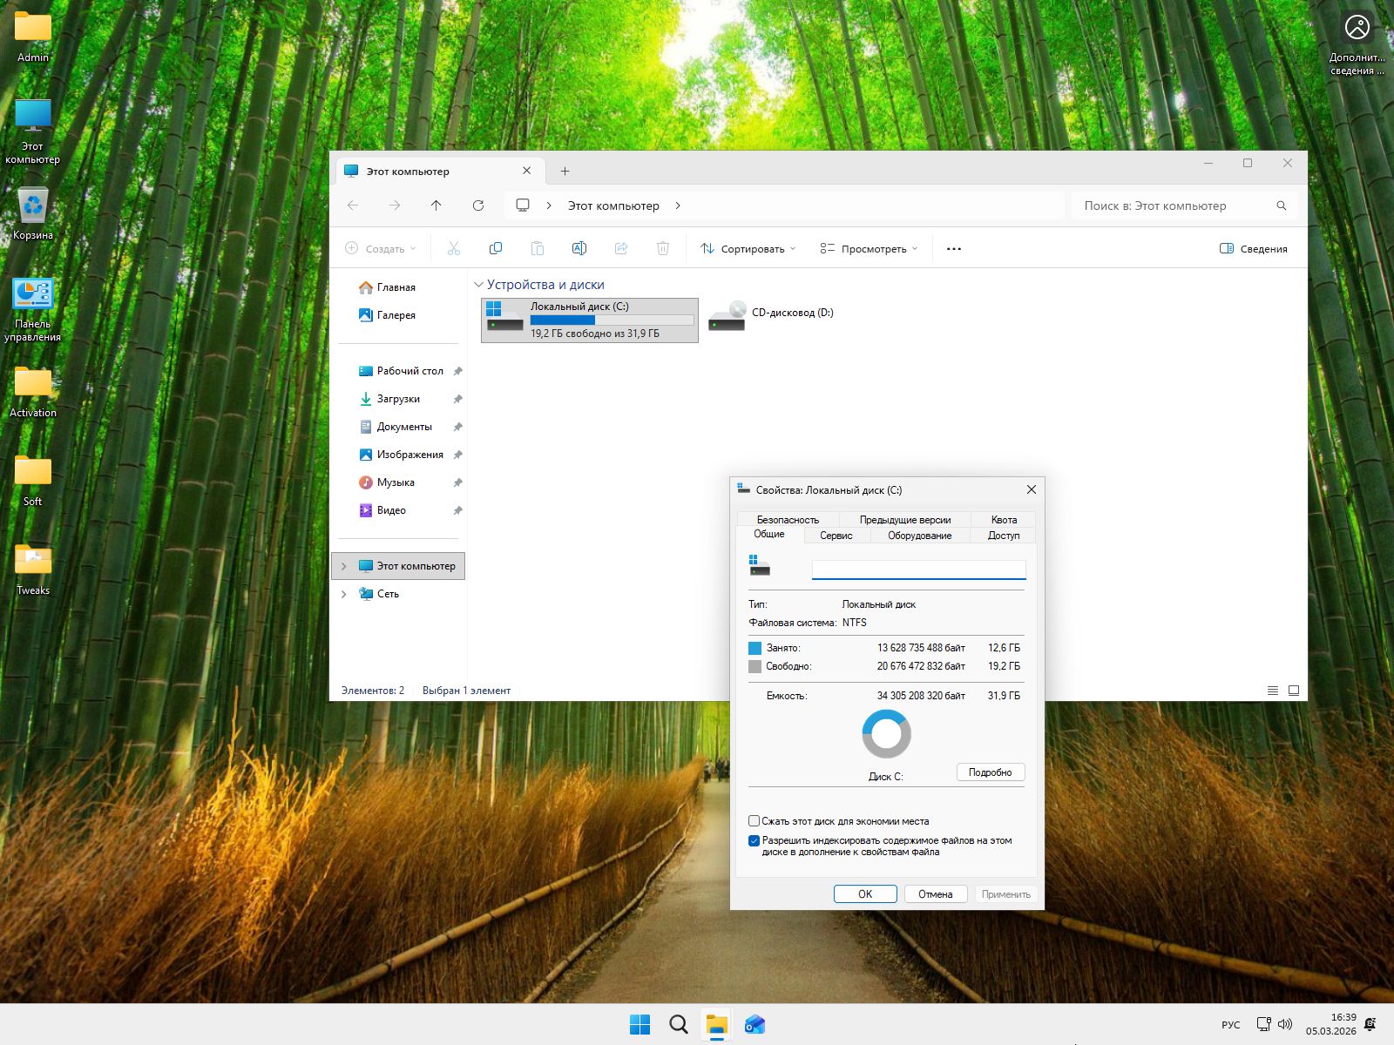Image resolution: width=1394 pixels, height=1045 pixels.
Task: Open the Сортировать dropdown
Action: (748, 249)
